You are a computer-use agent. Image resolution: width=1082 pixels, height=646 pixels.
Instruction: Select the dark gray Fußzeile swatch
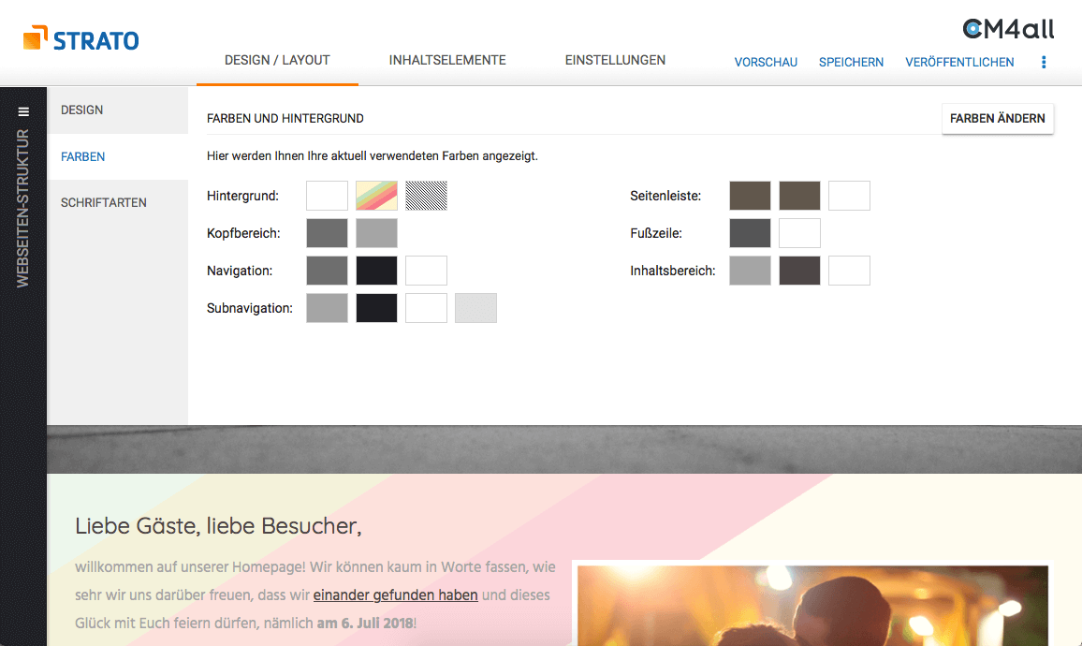(750, 233)
